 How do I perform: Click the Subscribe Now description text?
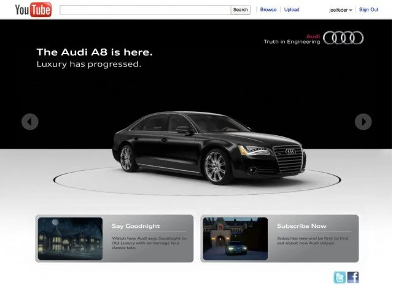(313, 241)
